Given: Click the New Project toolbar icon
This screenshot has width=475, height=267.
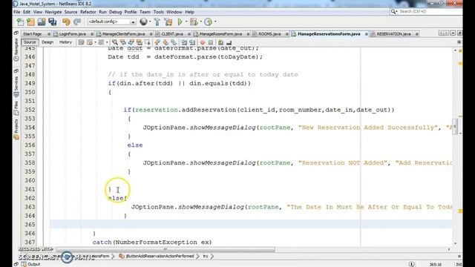Looking at the screenshot, I should 30,22.
